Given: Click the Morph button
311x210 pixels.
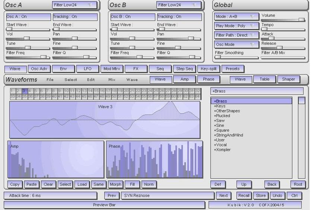Looking at the screenshot, I should 115,185.
